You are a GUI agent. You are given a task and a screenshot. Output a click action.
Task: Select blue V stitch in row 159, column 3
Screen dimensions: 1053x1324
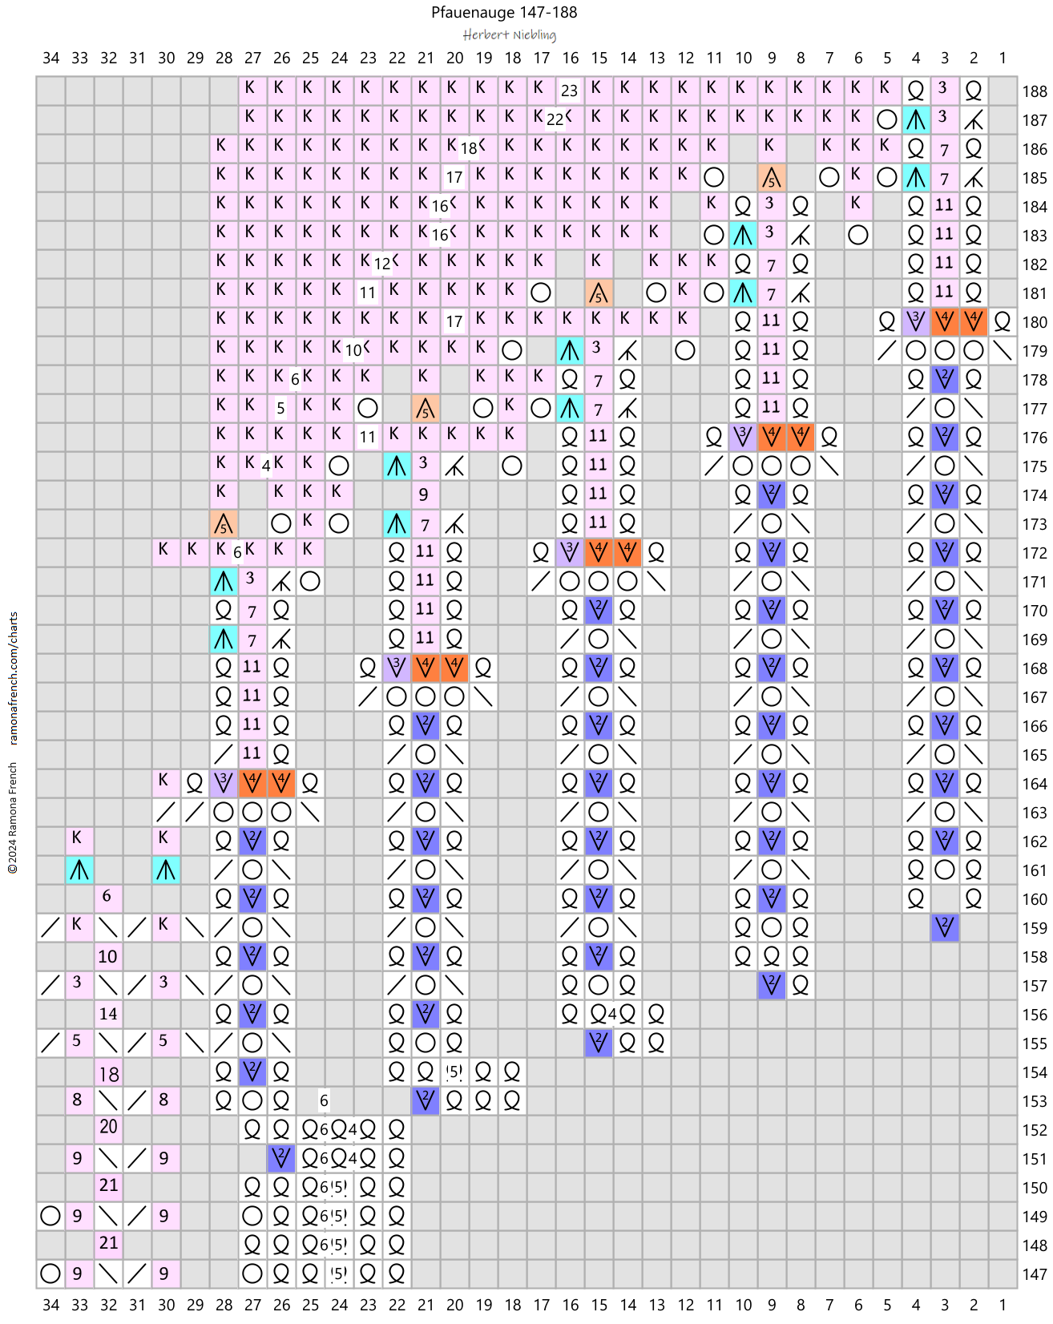[945, 927]
